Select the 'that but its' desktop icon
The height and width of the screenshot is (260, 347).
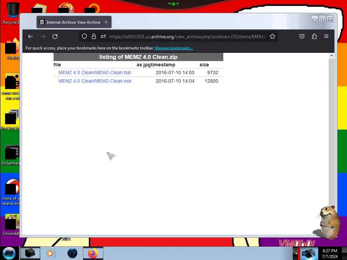[x=11, y=120]
